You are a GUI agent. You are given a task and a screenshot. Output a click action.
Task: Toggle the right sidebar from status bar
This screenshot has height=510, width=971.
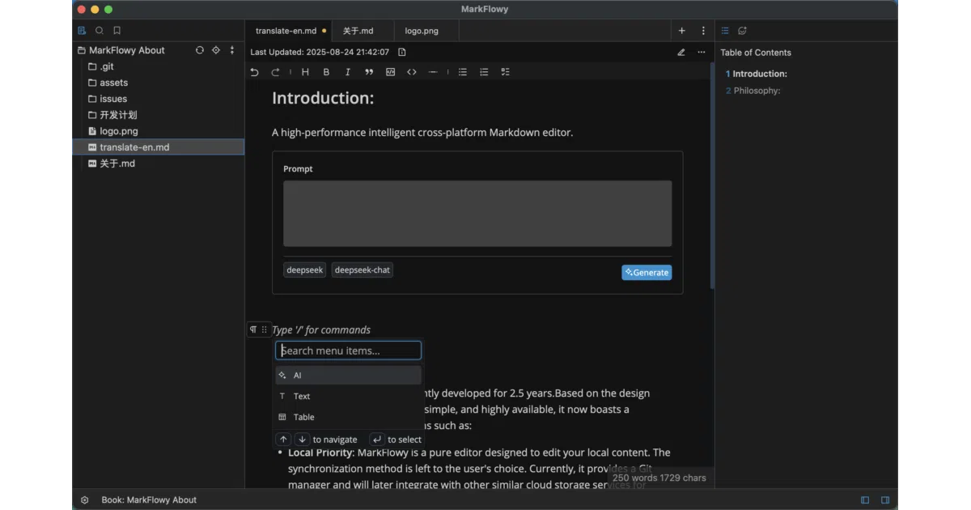885,500
